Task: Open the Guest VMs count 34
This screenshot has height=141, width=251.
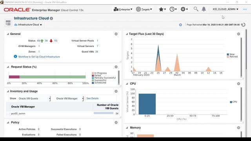Action: pyautogui.click(x=97, y=52)
